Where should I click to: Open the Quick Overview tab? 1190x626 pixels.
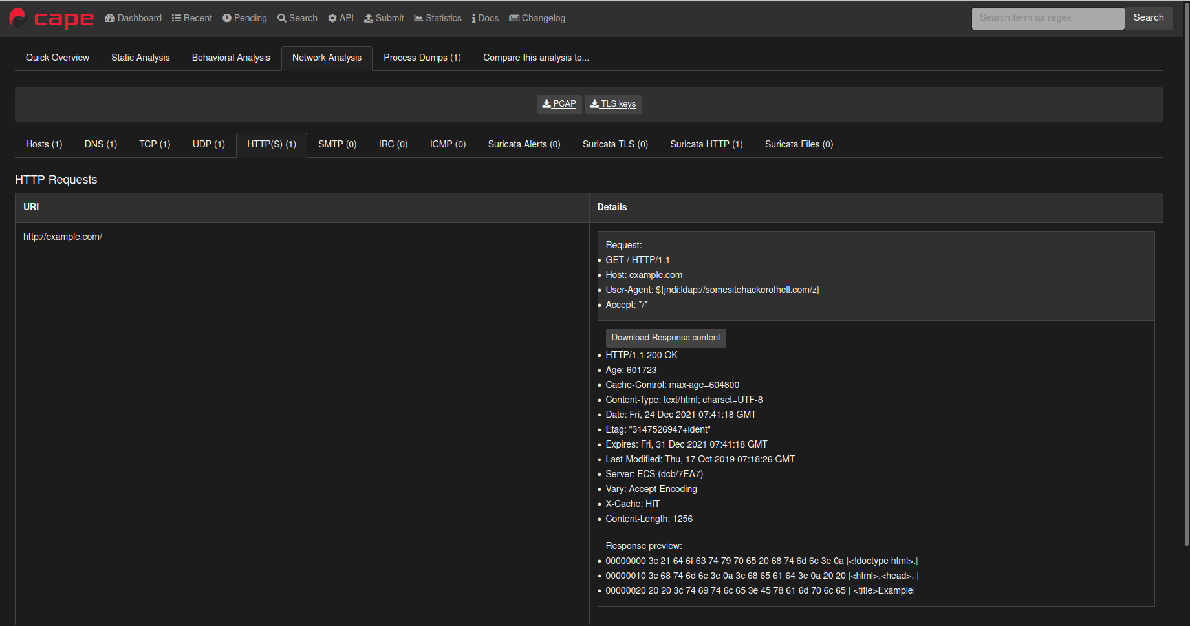click(58, 58)
